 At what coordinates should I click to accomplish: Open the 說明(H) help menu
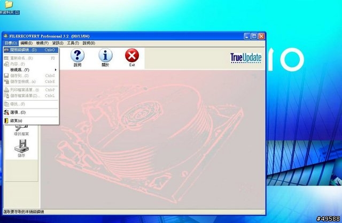tap(89, 43)
